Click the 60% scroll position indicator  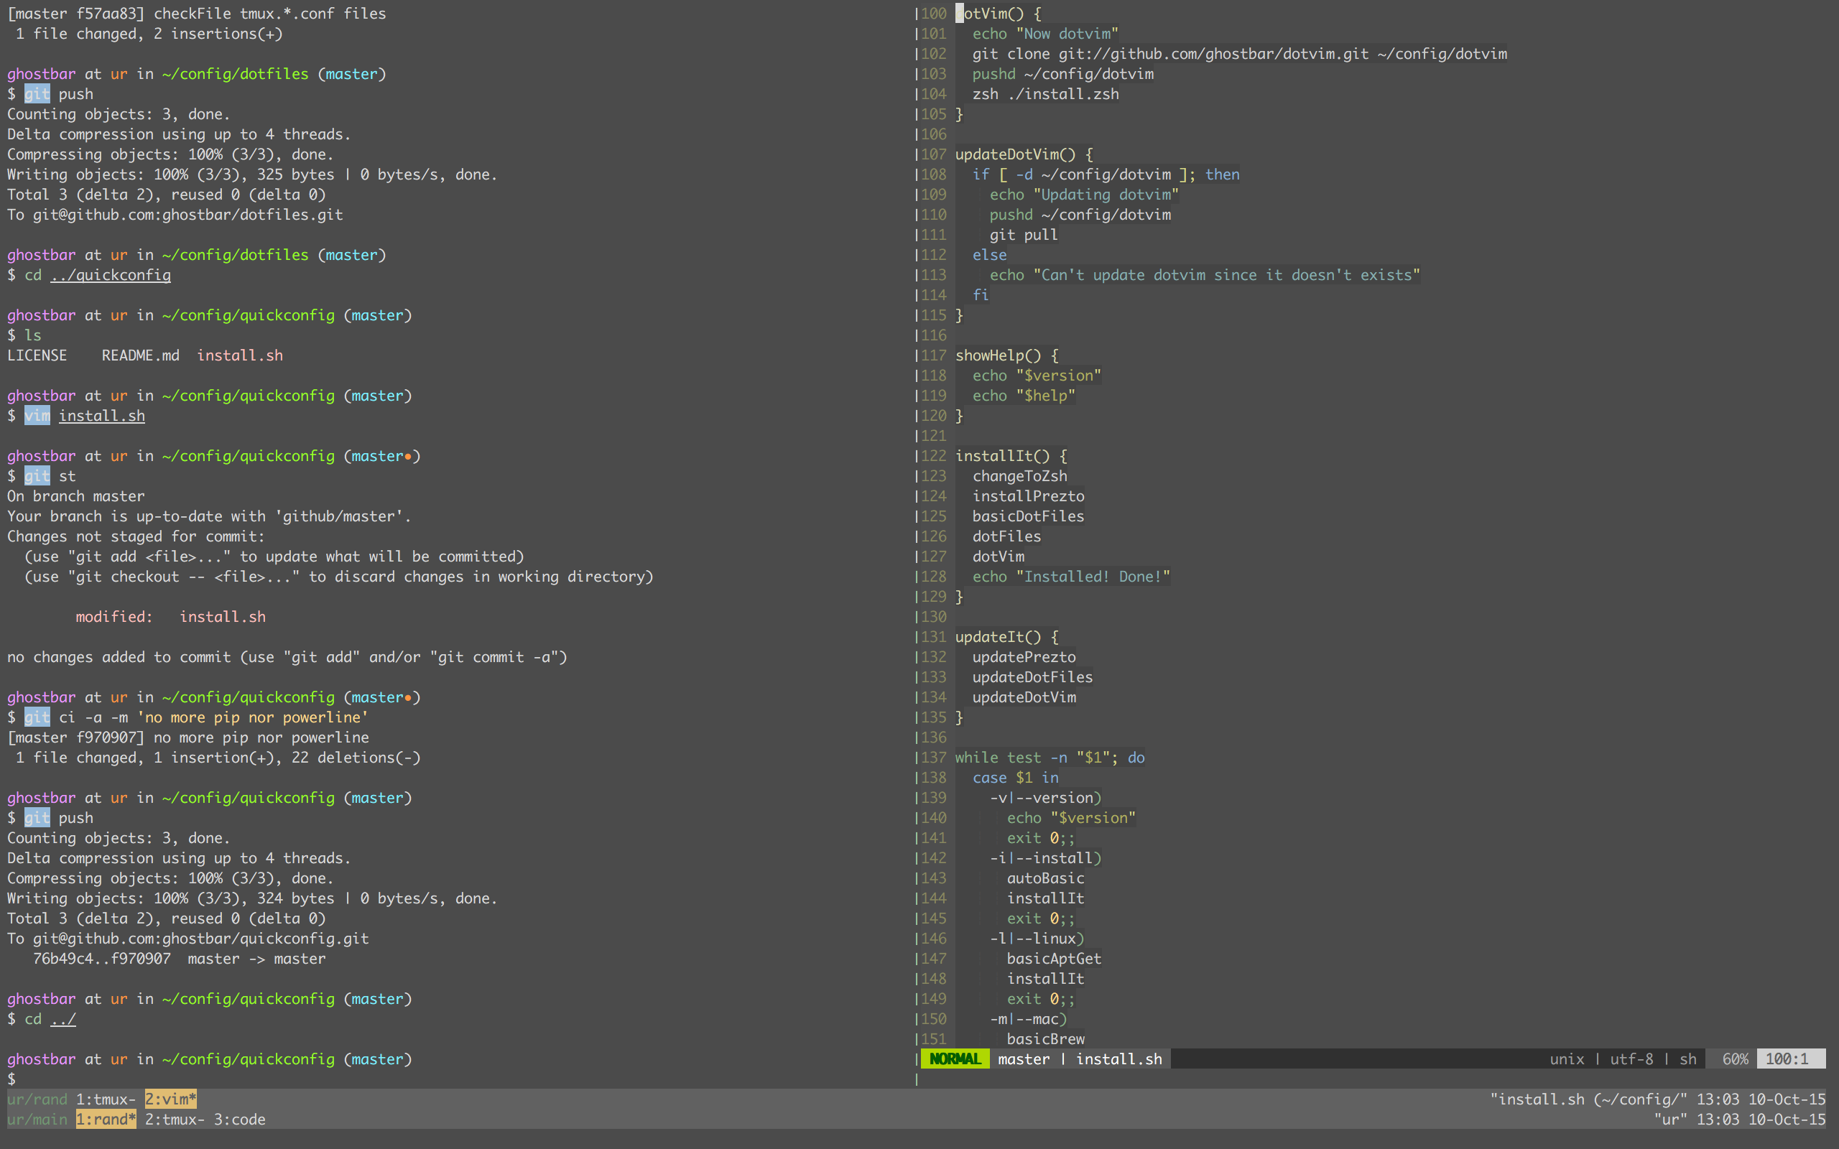[x=1735, y=1059]
